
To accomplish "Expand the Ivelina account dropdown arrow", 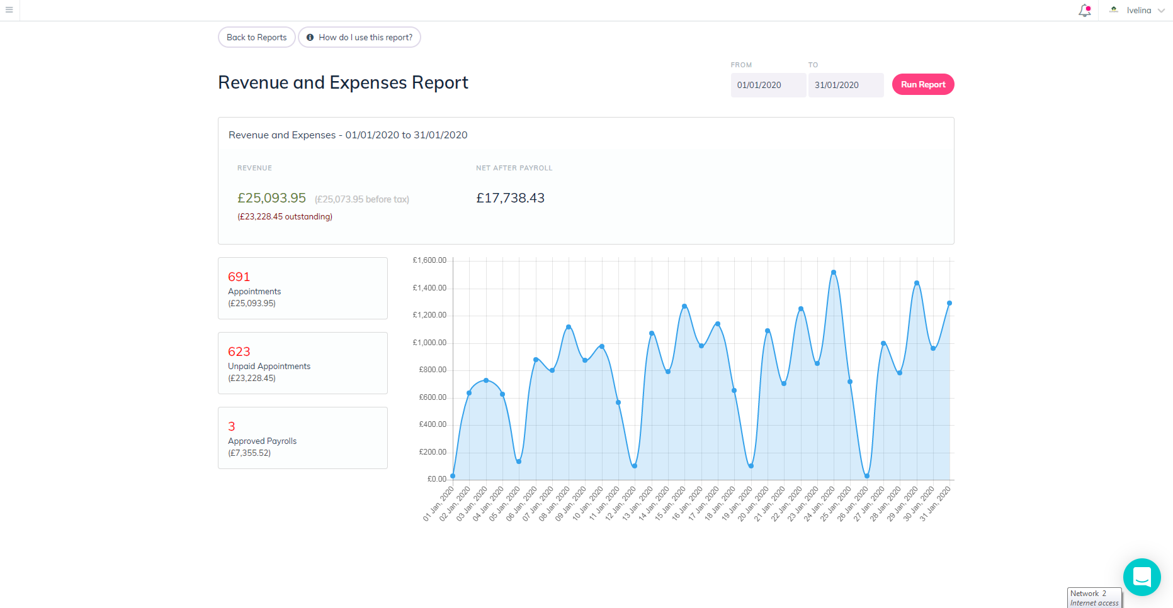I will coord(1161,11).
